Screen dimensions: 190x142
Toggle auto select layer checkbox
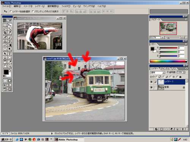[11, 11]
